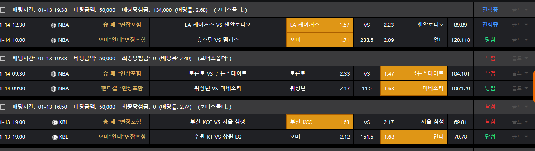Check the bet slip with odds 2.40
The width and height of the screenshot is (535, 151).
coord(3,59)
